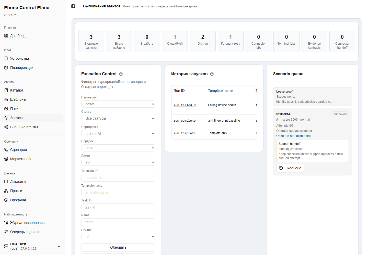The height and width of the screenshot is (255, 368).
Task: Open Журнал выполнения page
Action: click(32, 223)
